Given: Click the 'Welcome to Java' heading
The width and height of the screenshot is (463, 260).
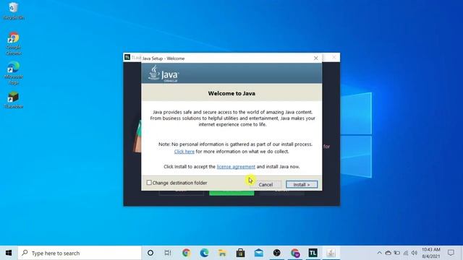Looking at the screenshot, I should tap(231, 93).
